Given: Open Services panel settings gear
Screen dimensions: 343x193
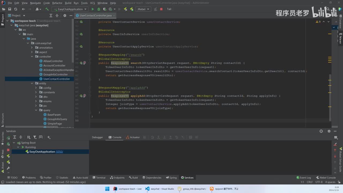Looking at the screenshot, I should tap(329, 131).
